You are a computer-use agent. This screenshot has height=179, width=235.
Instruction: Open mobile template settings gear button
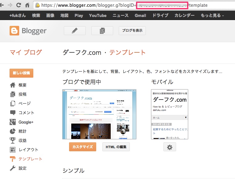click(x=170, y=147)
